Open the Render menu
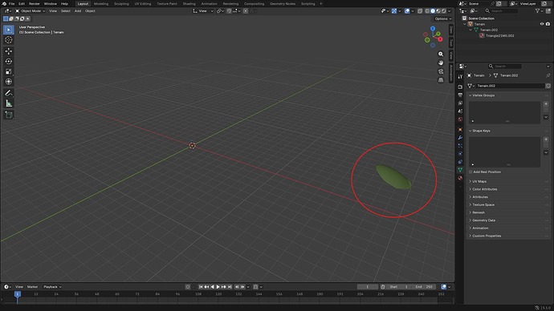This screenshot has width=554, height=311. click(x=35, y=3)
